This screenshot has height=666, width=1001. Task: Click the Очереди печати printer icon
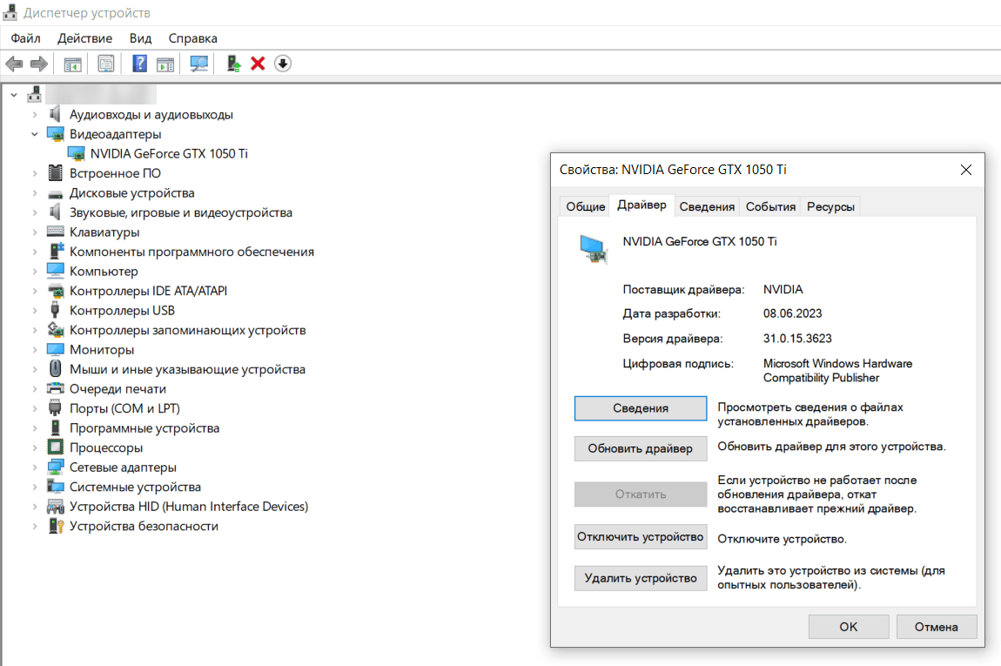[x=56, y=389]
